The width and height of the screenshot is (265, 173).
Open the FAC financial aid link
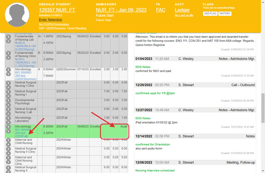161,10
